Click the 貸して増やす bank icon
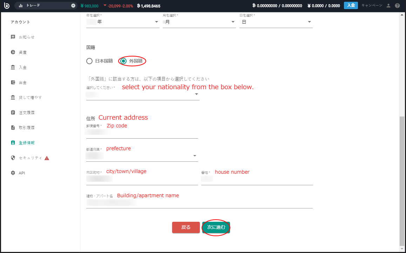 coord(13,97)
